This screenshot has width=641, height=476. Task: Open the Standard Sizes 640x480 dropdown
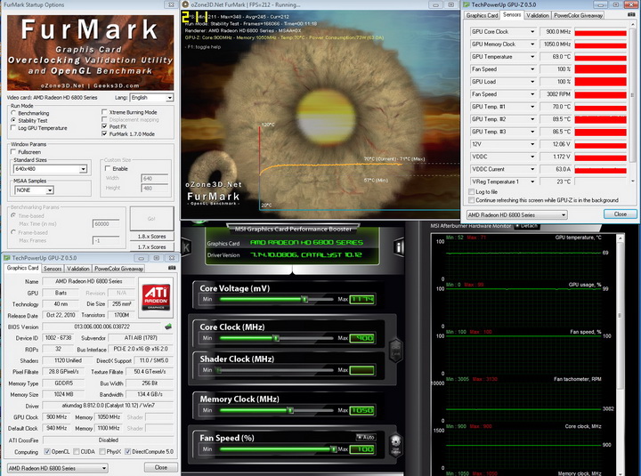[50, 169]
